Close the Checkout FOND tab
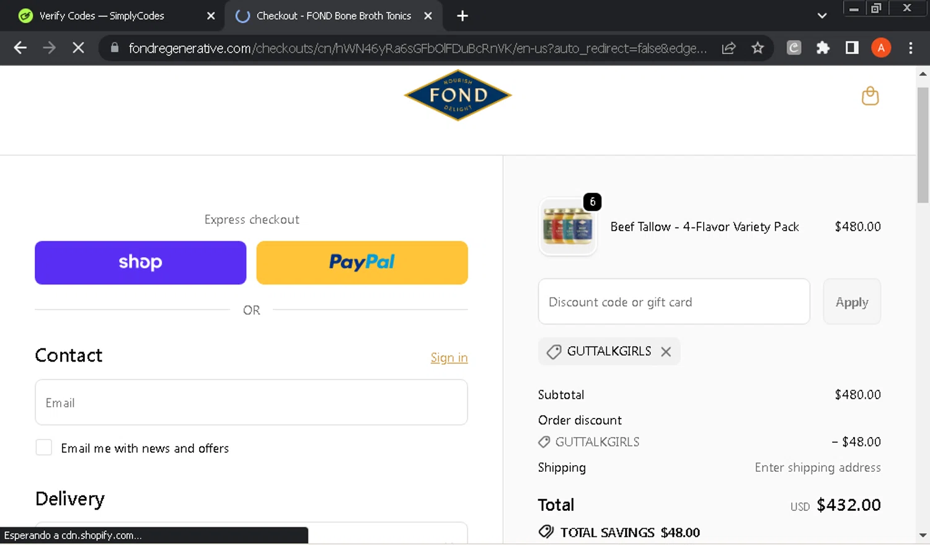Viewport: 930px width, 545px height. tap(428, 16)
